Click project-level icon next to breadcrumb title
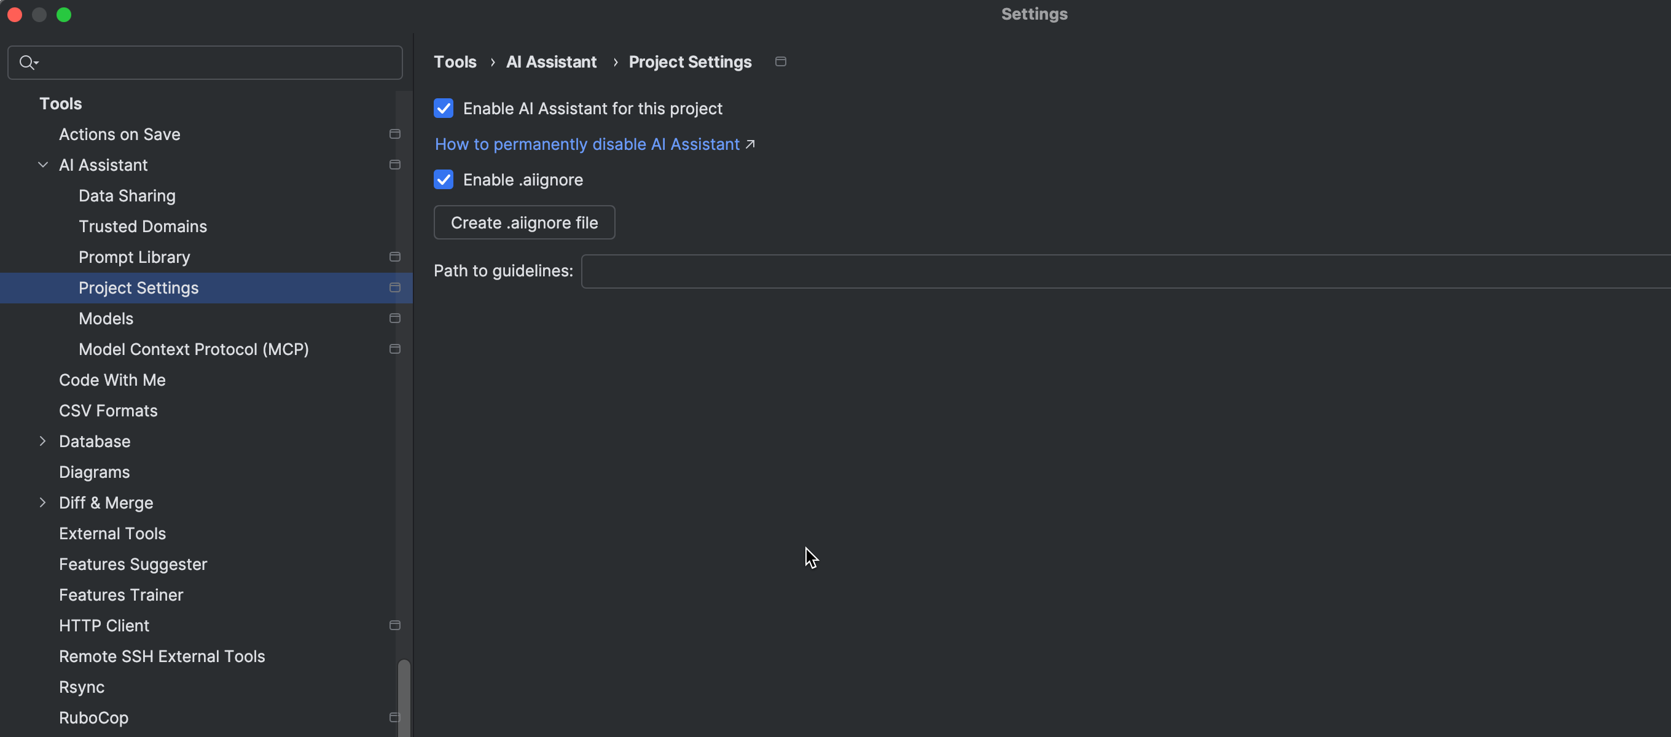Screen dimensions: 1671x737 (780, 61)
